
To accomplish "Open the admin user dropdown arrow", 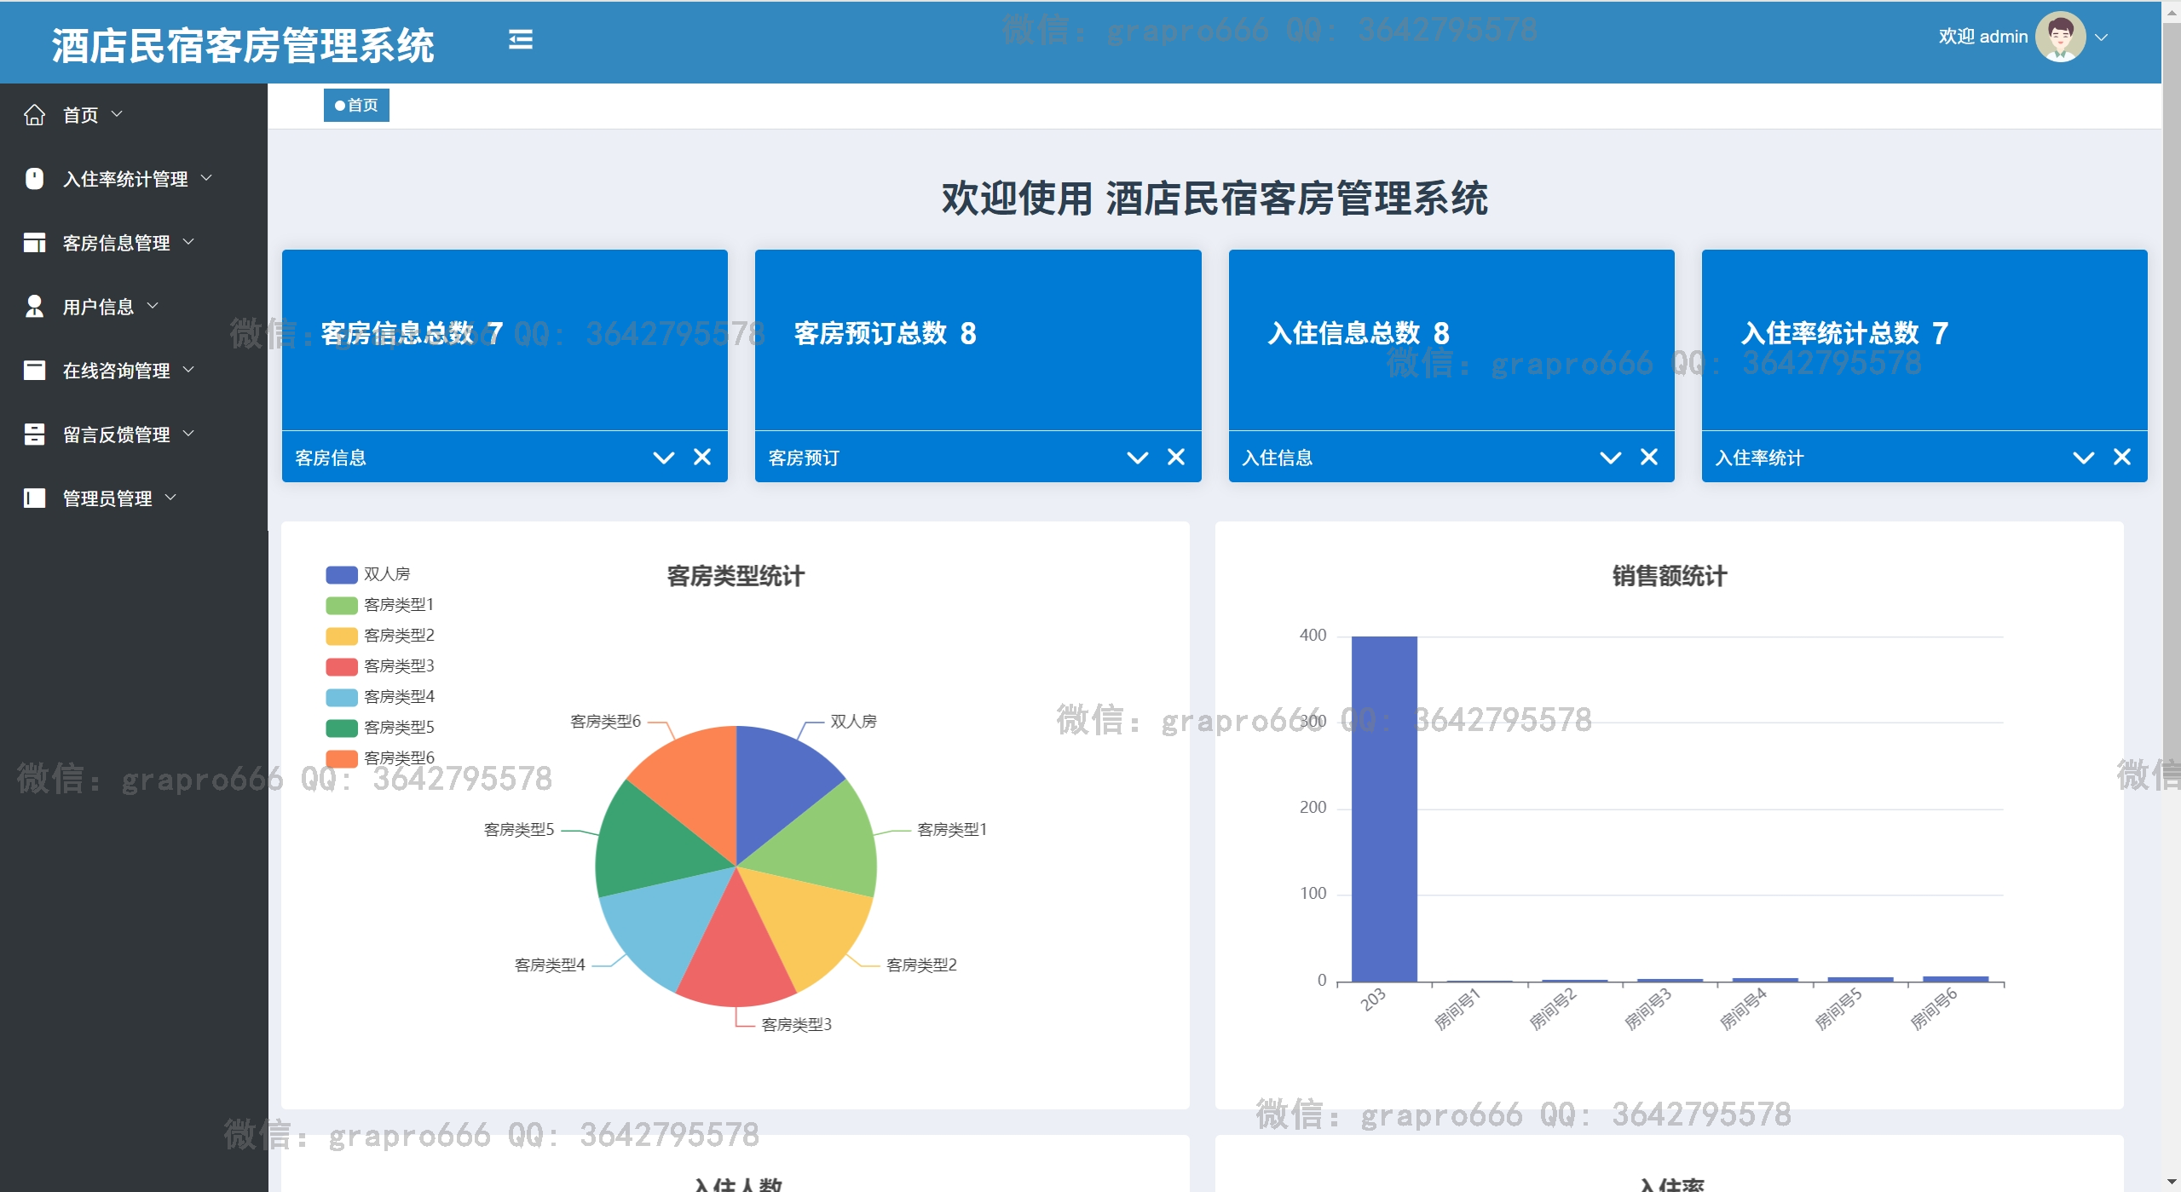I will point(2101,37).
